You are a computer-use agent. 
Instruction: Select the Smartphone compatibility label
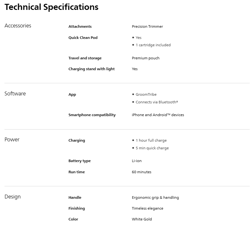(92, 115)
